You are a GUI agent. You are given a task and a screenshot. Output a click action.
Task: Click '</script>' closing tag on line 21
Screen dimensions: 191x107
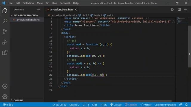71,79
